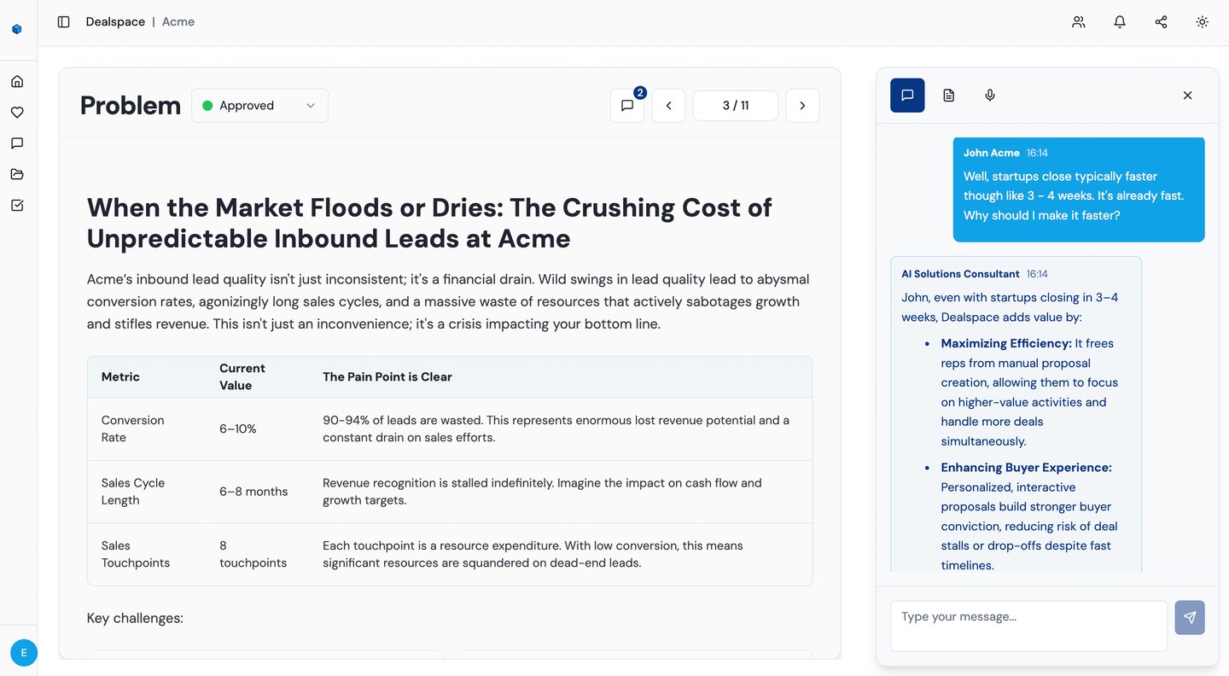The width and height of the screenshot is (1229, 676).
Task: Toggle light/dark theme sun icon
Action: pos(1202,22)
